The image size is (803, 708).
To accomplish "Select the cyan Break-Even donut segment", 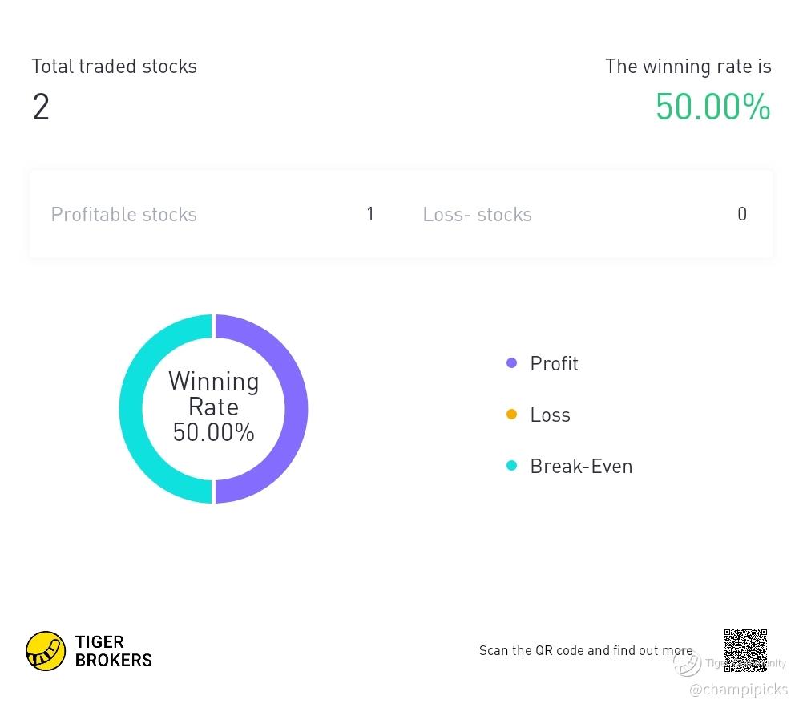I will 131,409.
